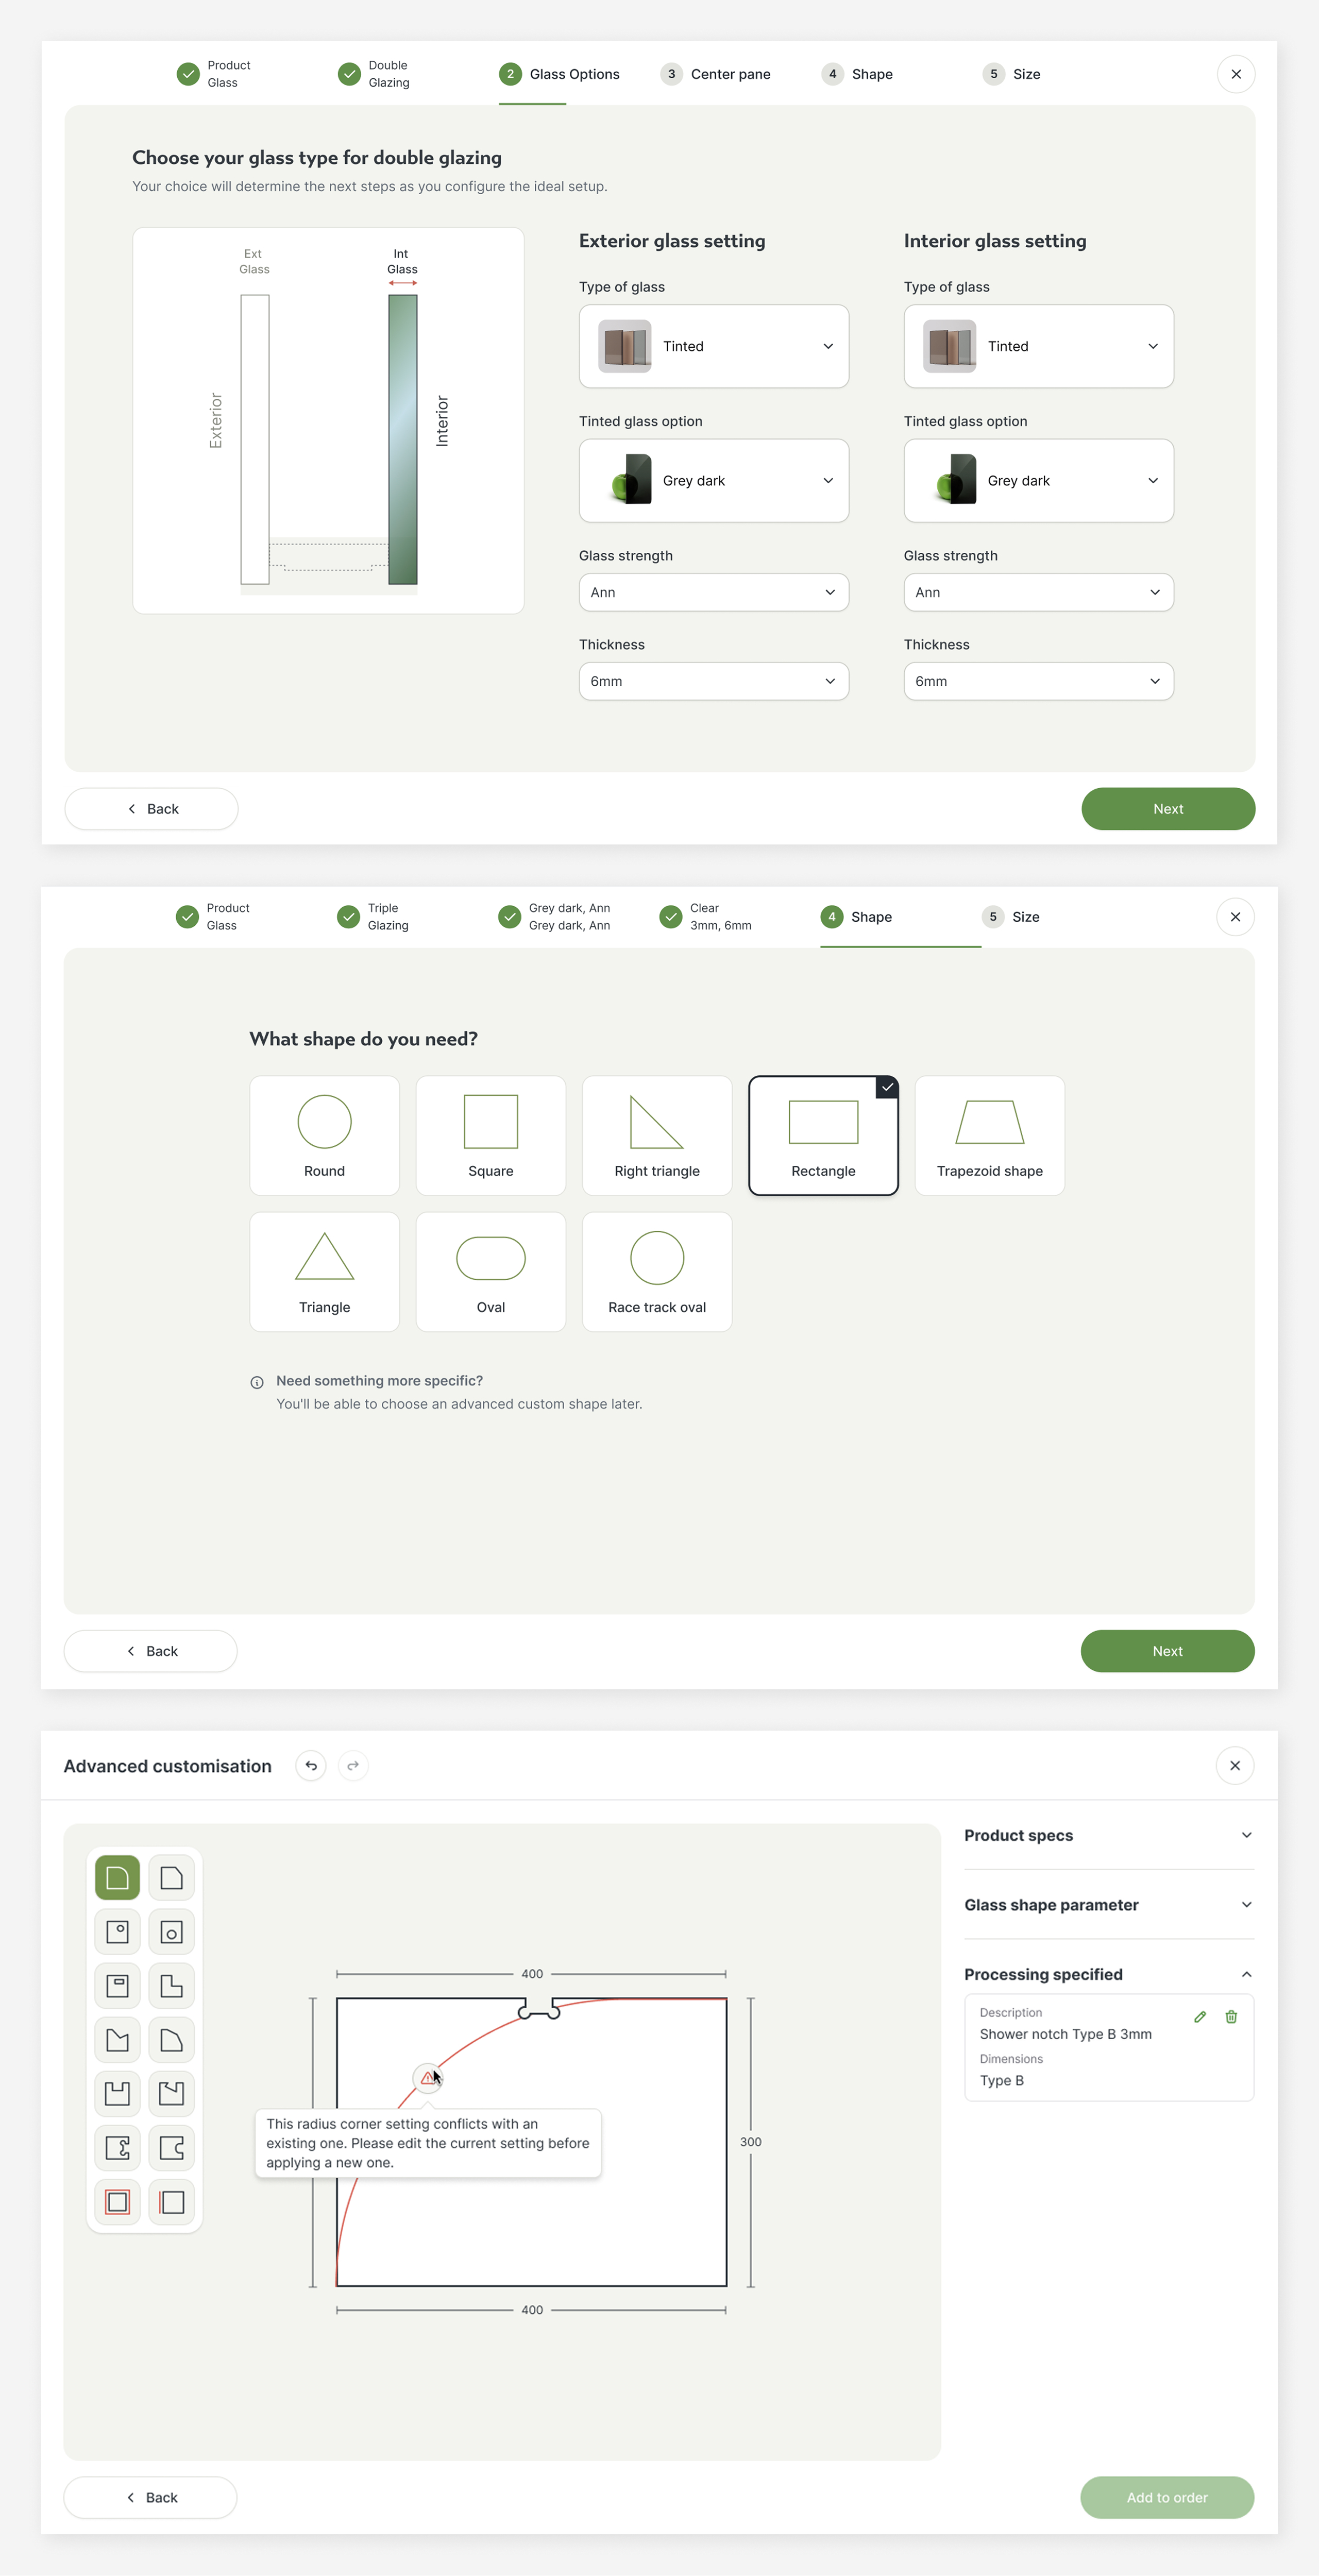Open the interior Thickness dropdown
1319x2576 pixels.
coord(1038,681)
